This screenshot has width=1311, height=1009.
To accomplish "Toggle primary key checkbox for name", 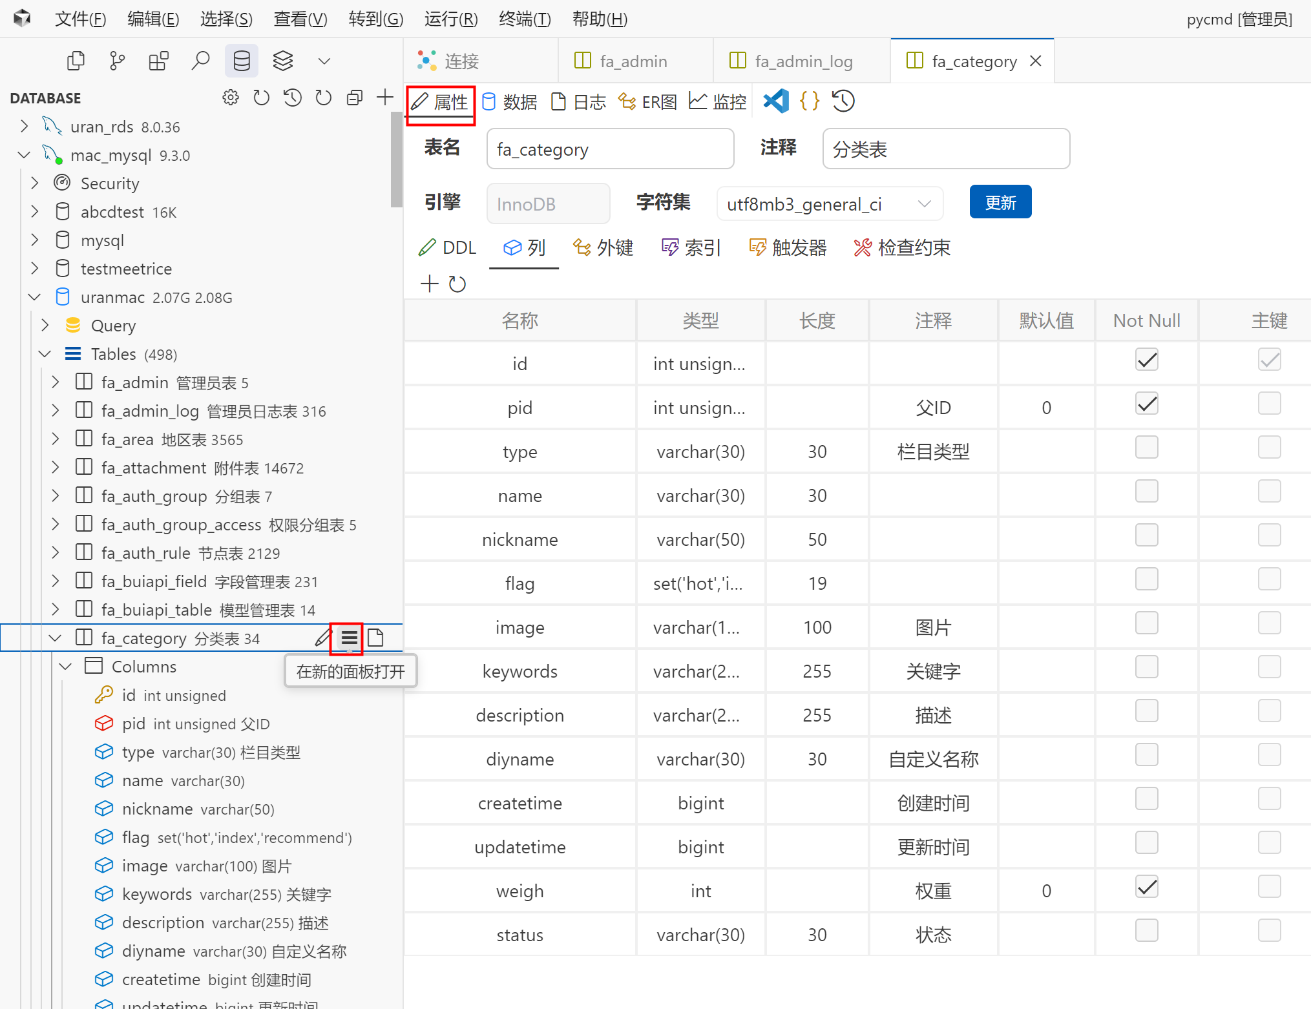I will pos(1269,492).
